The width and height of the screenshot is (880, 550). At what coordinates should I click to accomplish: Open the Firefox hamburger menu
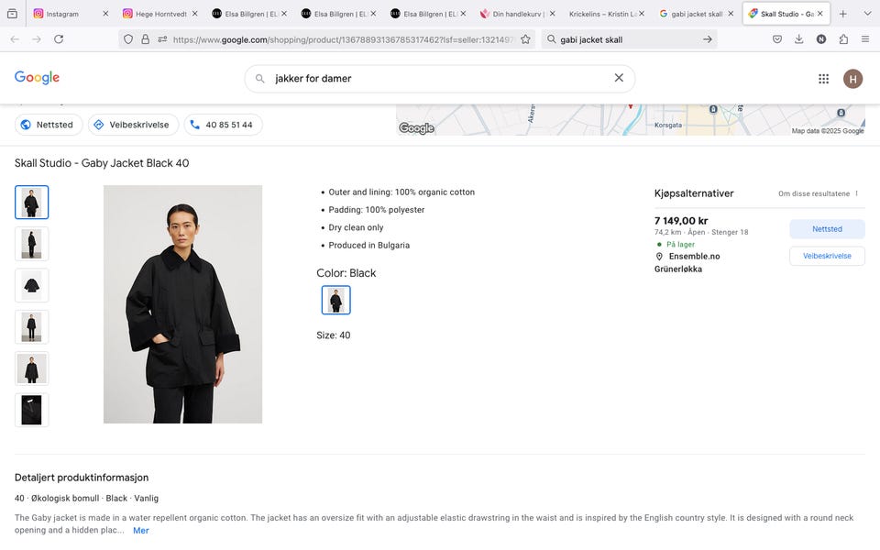865,39
